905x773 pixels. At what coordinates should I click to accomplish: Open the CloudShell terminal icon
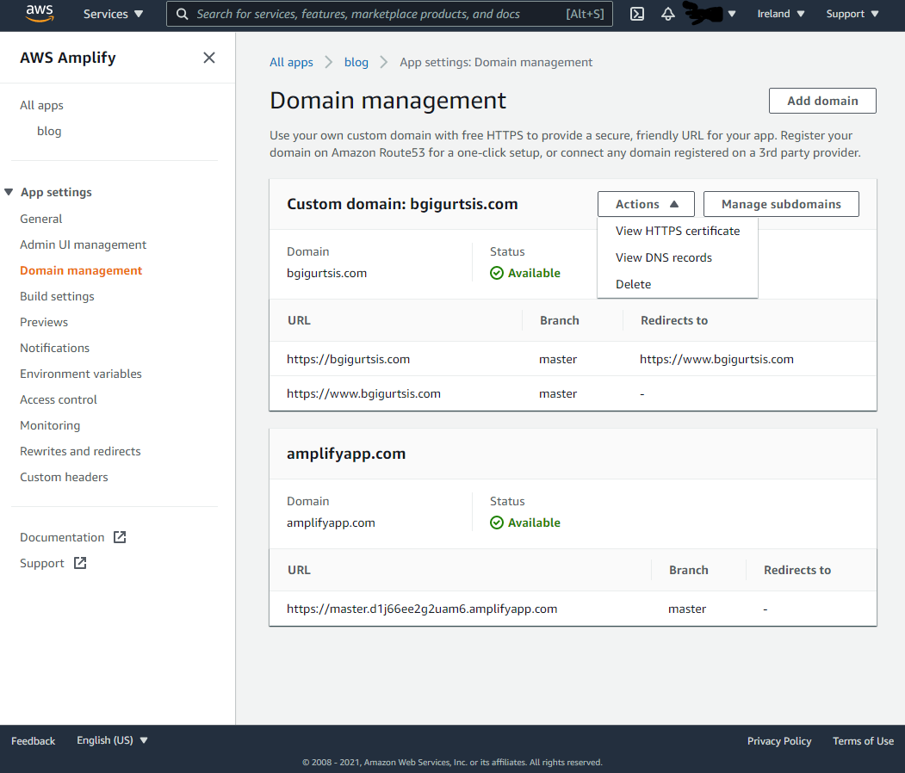click(x=636, y=14)
